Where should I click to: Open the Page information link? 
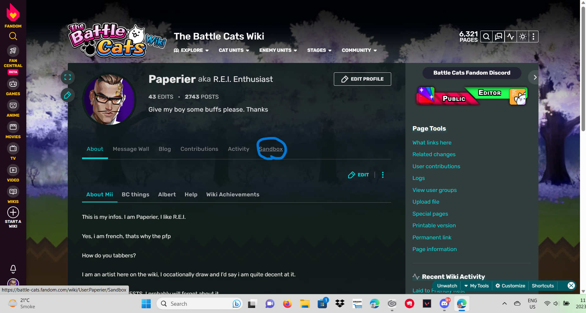coord(435,249)
